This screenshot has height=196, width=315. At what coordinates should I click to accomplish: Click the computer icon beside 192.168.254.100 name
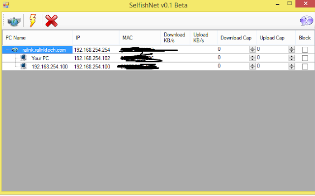pos(24,66)
